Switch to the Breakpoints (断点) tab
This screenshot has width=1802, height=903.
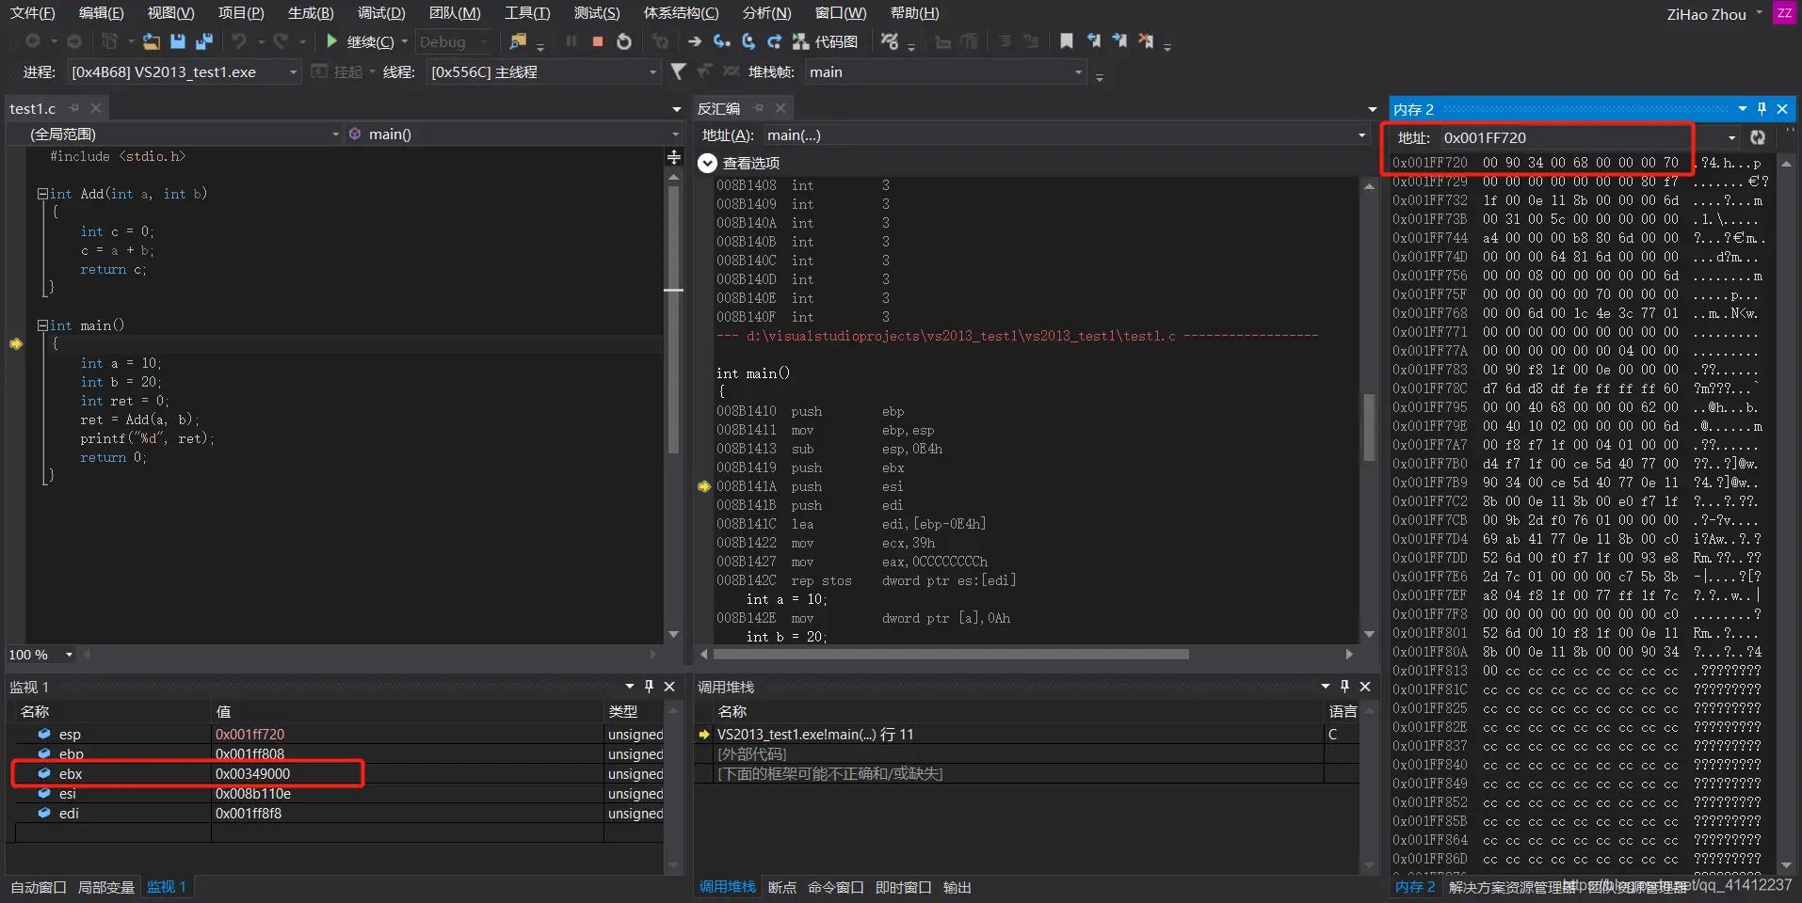pos(781,887)
